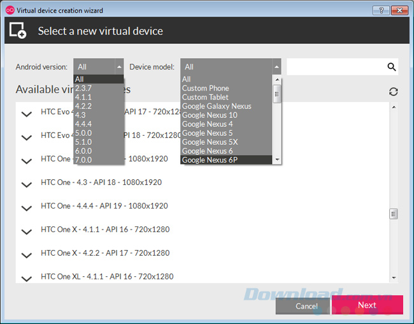Select Android version 4.3
This screenshot has width=414, height=324.
point(99,115)
